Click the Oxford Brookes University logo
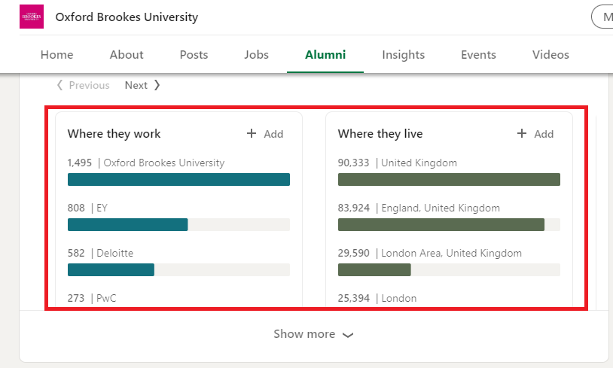The image size is (613, 368). (x=32, y=17)
